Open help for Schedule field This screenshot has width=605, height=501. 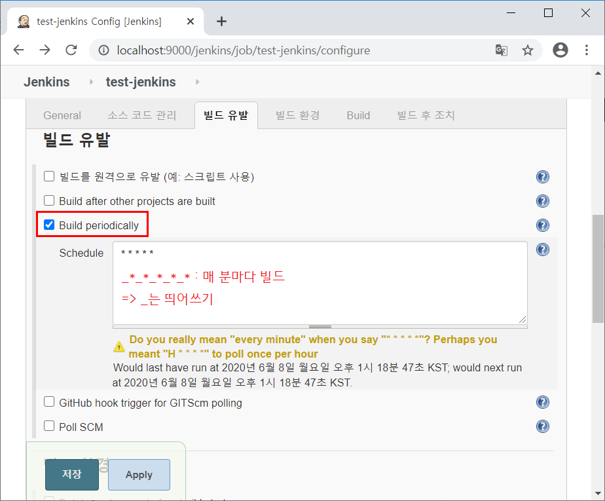(543, 250)
